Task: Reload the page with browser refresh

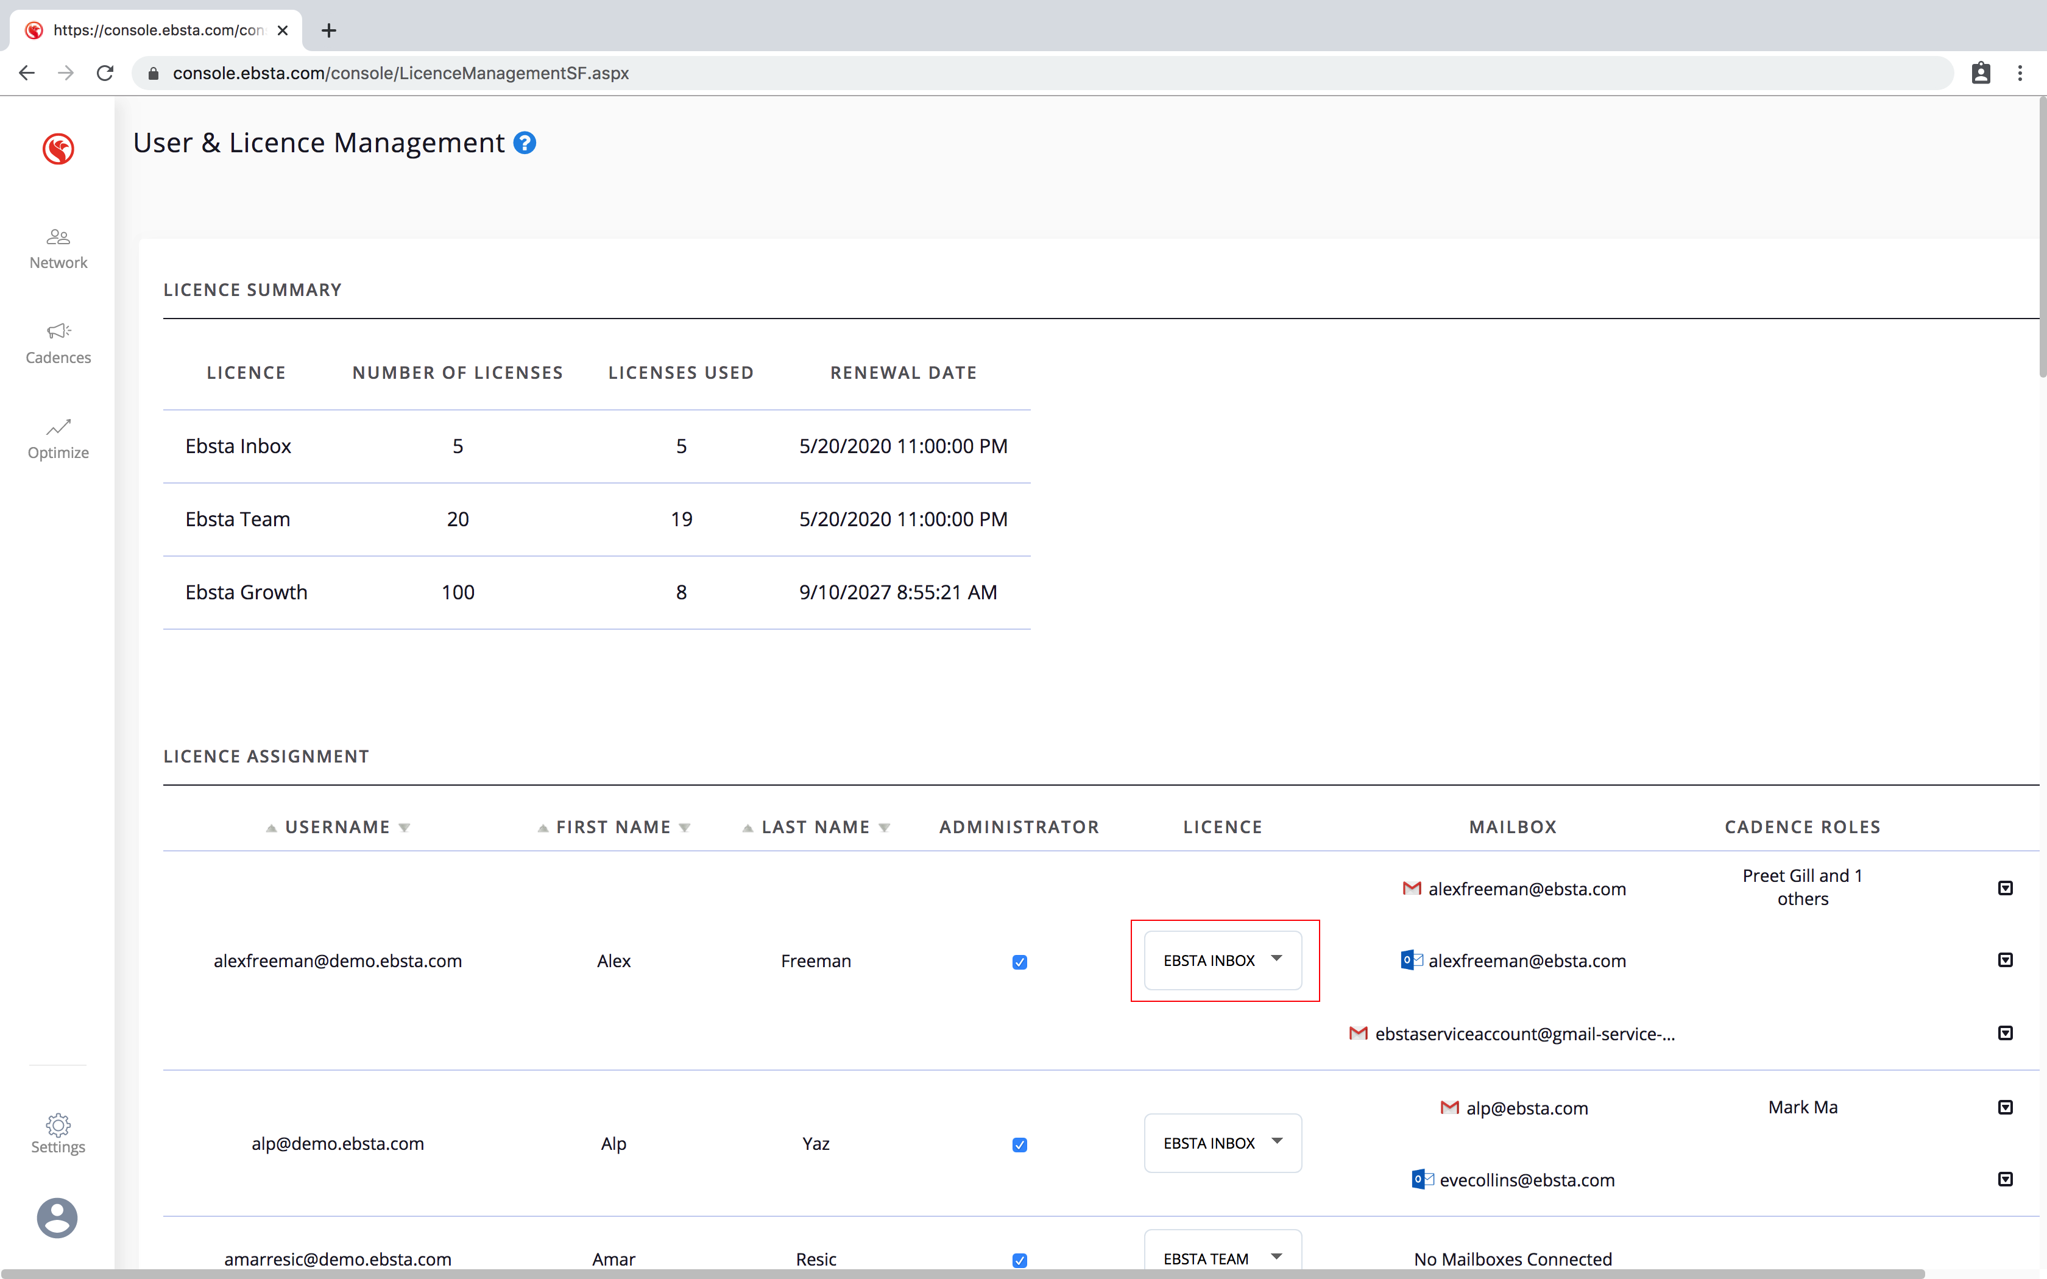Action: 105,74
